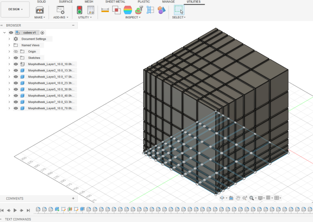Click the Display Component Colors shapes icon

pyautogui.click(x=162, y=10)
